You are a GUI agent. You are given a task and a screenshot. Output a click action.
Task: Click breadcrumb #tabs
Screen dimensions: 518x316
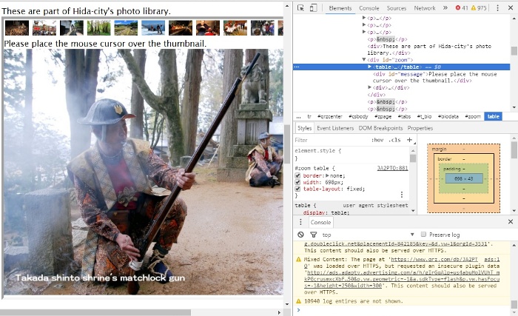pyautogui.click(x=404, y=116)
